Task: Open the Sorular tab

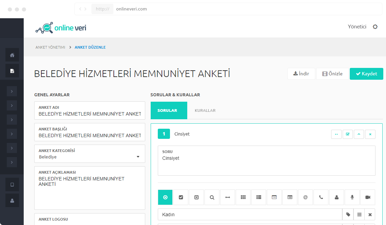Action: click(167, 110)
